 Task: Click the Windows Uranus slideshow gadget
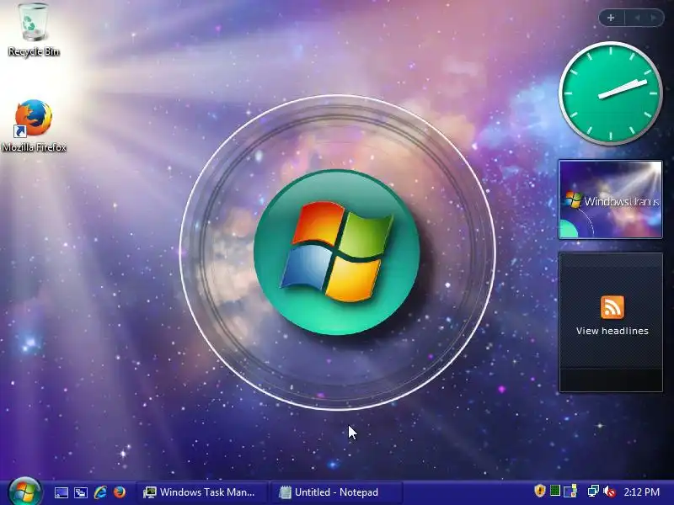[610, 199]
